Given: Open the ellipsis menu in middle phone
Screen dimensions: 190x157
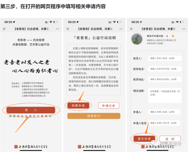Looking at the screenshot, I should (121, 29).
